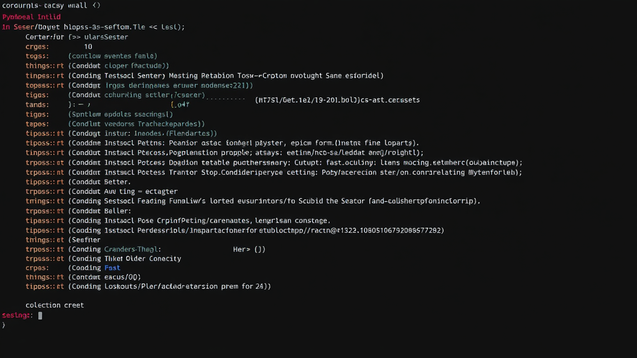Click the 'Pymoeal Intlid' red heading line

pyautogui.click(x=31, y=17)
